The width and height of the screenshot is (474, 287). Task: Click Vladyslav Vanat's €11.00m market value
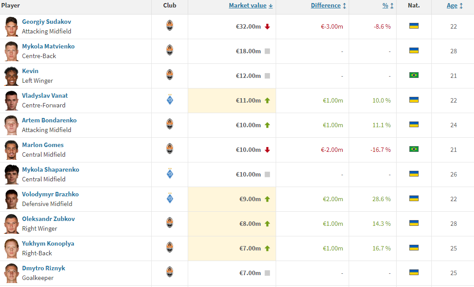pyautogui.click(x=248, y=100)
